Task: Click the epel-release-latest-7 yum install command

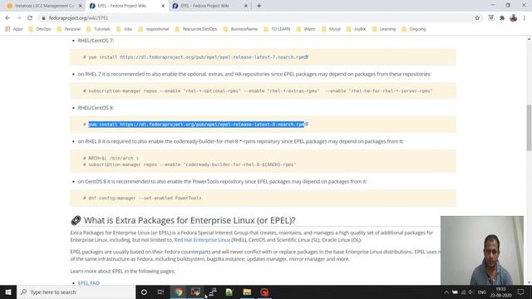Action: coord(196,57)
